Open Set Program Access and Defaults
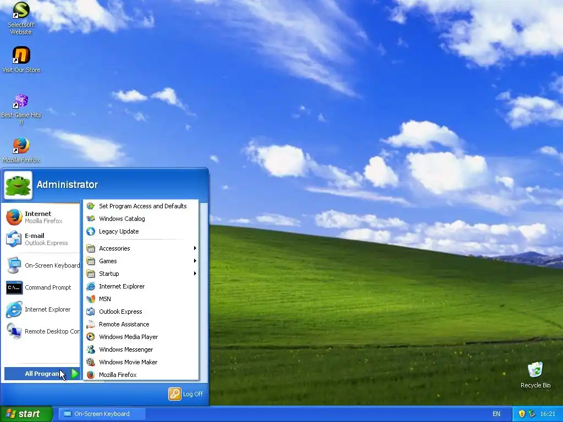This screenshot has width=563, height=422. click(x=141, y=206)
